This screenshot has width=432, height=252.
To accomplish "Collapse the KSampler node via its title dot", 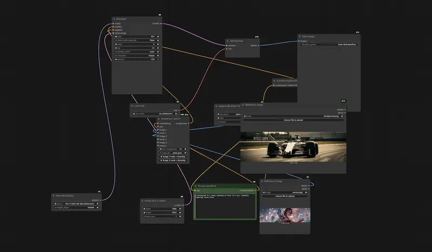I will coord(114,19).
